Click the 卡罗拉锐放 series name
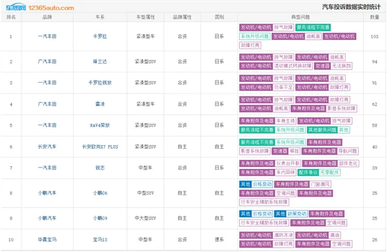 click(100, 82)
